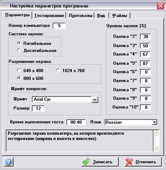Click the Номер компьютера input field
166x170 pixels.
(x=59, y=26)
